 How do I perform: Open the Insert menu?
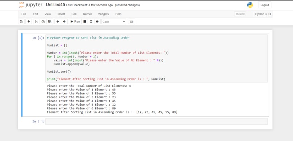(x=61, y=14)
